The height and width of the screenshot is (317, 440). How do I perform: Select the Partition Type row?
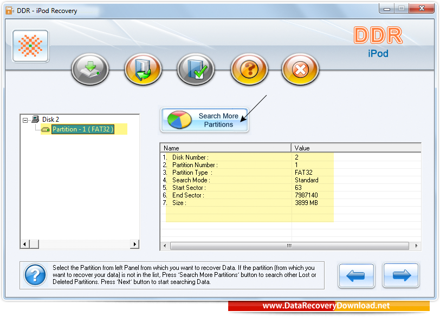(x=290, y=173)
